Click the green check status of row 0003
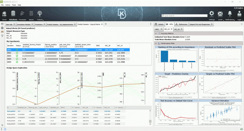Screen dimensions: 244x131 click(17, 56)
